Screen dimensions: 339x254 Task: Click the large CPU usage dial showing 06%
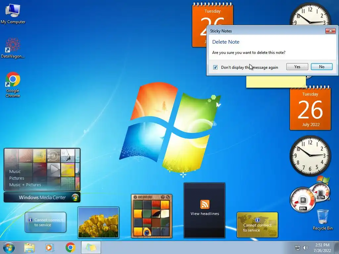pos(303,200)
